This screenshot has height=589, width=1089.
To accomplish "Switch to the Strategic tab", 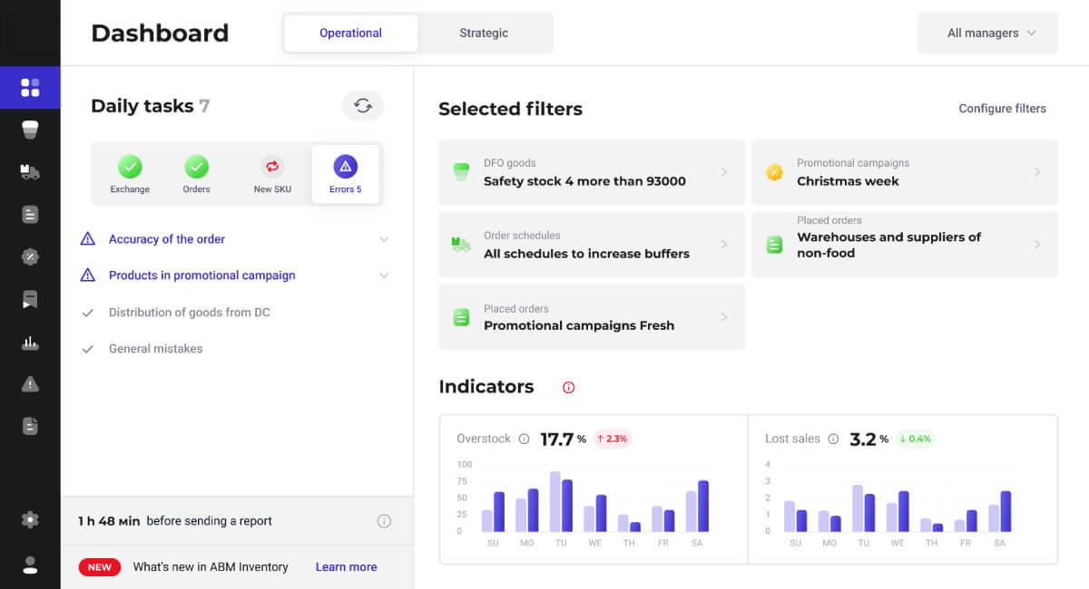I will point(484,34).
